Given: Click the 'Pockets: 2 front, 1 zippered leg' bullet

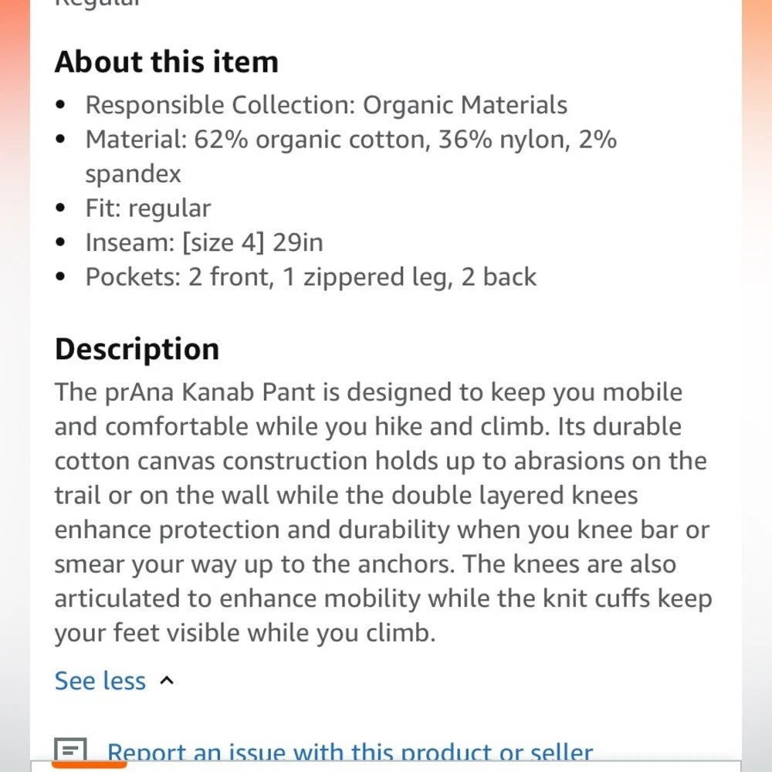Looking at the screenshot, I should (310, 277).
